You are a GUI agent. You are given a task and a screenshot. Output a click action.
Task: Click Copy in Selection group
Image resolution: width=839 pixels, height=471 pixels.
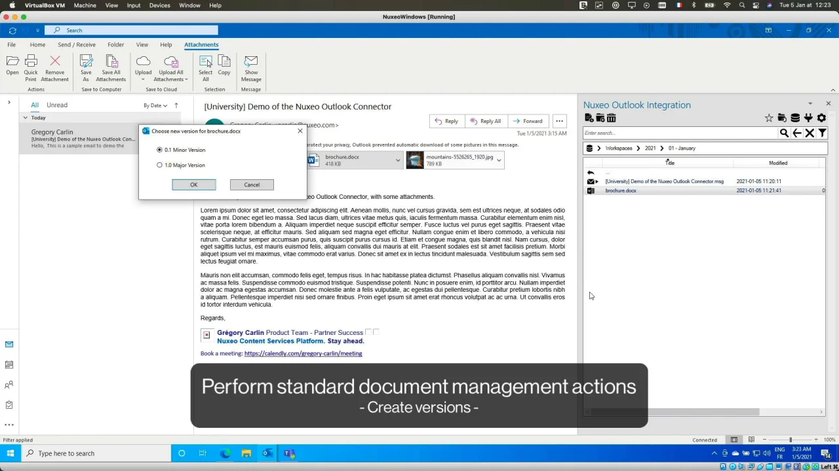click(224, 65)
